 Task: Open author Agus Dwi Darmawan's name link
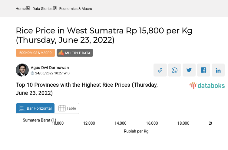click(50, 68)
